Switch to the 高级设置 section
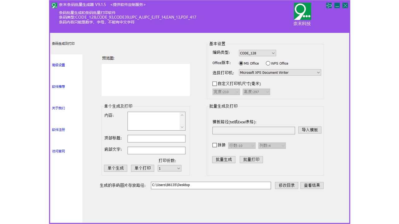This screenshot has height=224, width=399. click(x=58, y=65)
